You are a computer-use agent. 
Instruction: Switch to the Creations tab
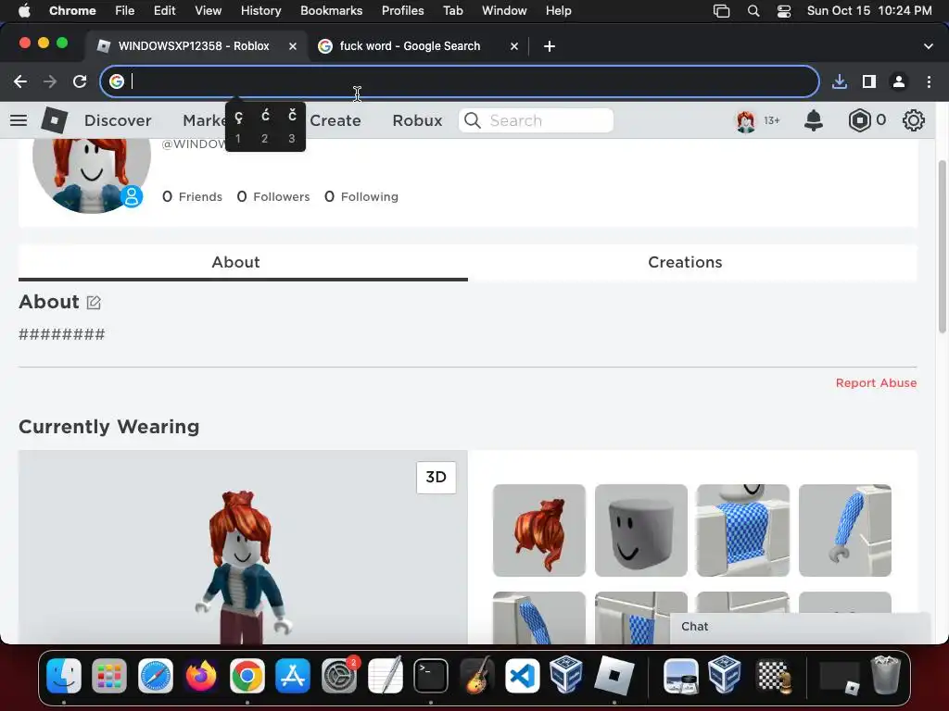[x=685, y=262]
